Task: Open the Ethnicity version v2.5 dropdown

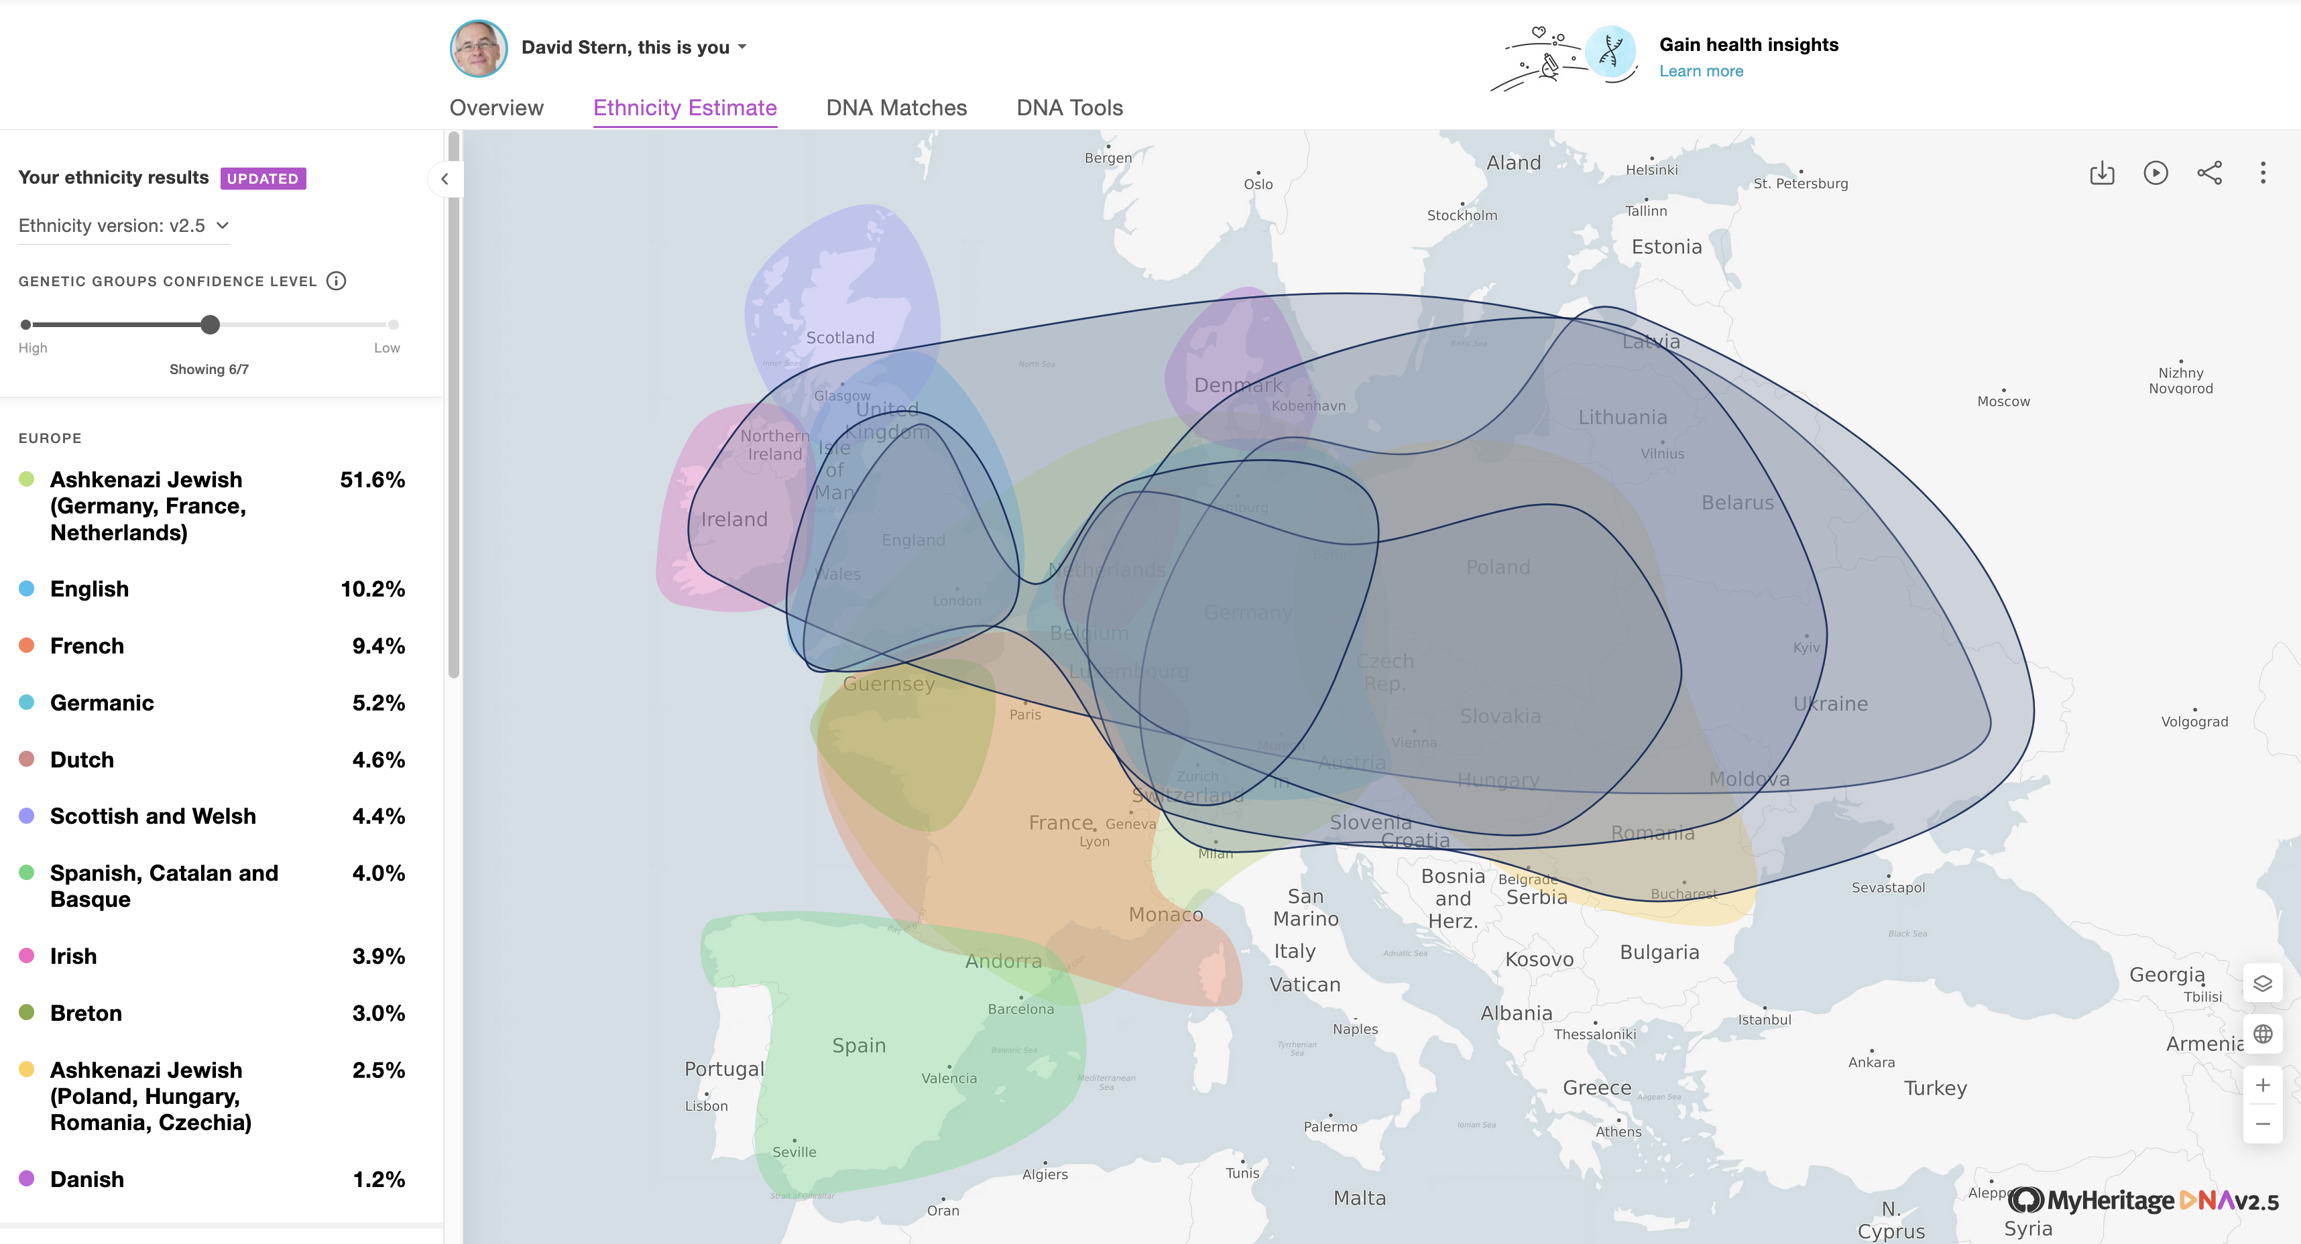Action: [123, 226]
